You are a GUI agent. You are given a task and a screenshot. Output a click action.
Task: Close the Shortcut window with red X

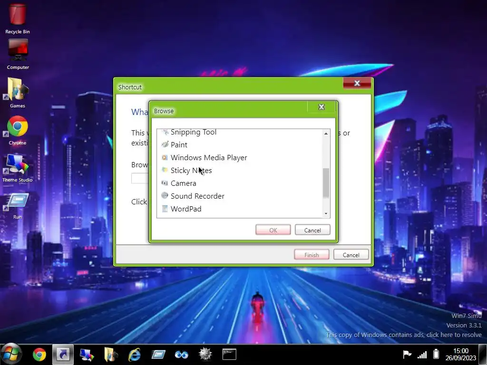[x=357, y=83]
